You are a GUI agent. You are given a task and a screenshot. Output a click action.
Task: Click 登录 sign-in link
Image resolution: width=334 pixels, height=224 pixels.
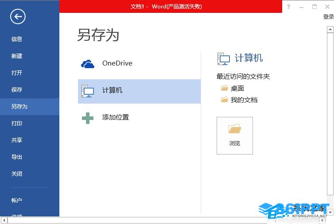click(329, 17)
